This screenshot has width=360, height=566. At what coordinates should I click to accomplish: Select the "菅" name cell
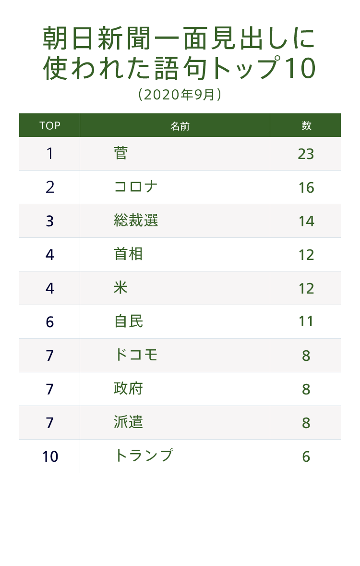[x=121, y=153]
